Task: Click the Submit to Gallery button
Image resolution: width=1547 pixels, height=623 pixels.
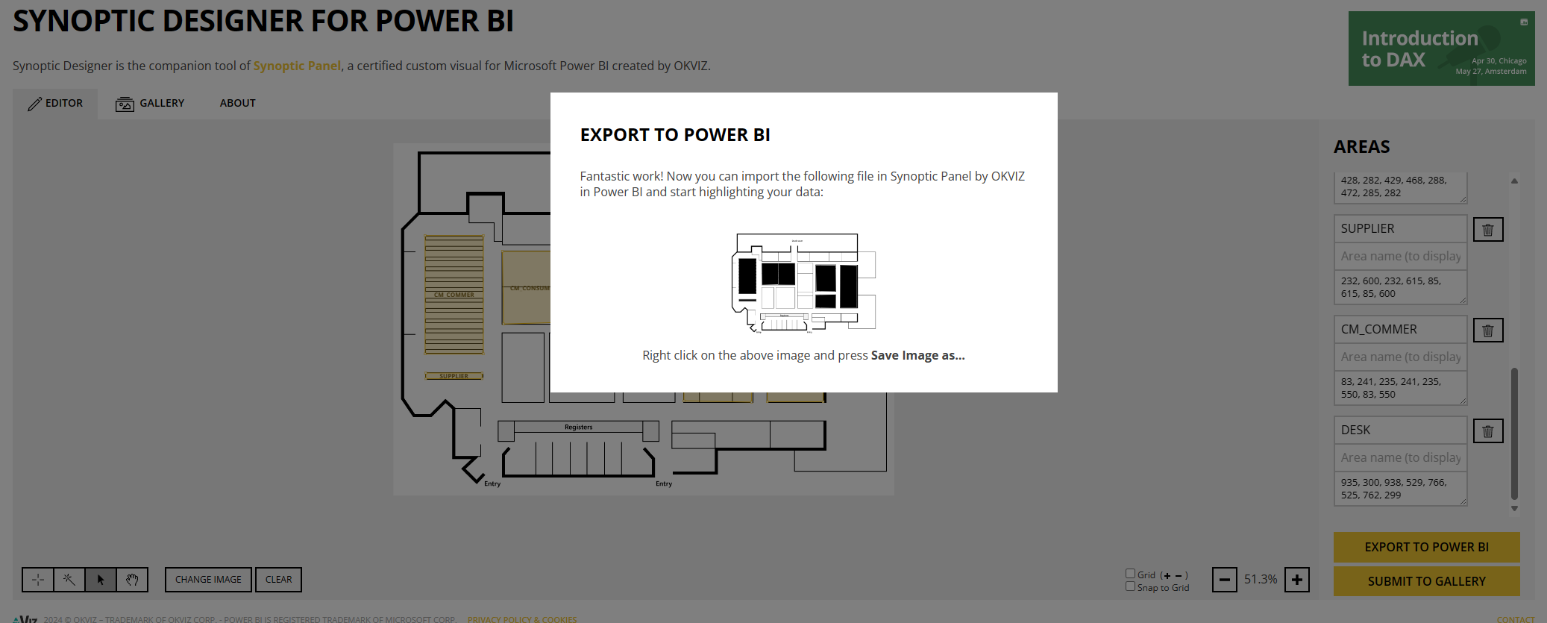Action: point(1426,581)
